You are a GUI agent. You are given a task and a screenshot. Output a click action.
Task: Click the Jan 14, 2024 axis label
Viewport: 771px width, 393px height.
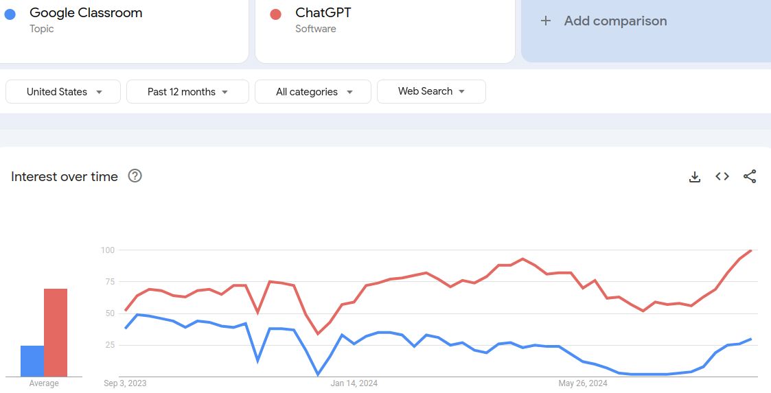pyautogui.click(x=354, y=383)
